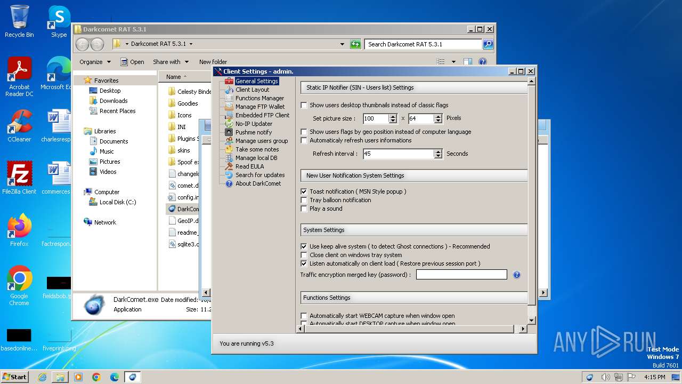Open Search for updates icon
Viewport: 682px width, 384px height.
tap(229, 175)
